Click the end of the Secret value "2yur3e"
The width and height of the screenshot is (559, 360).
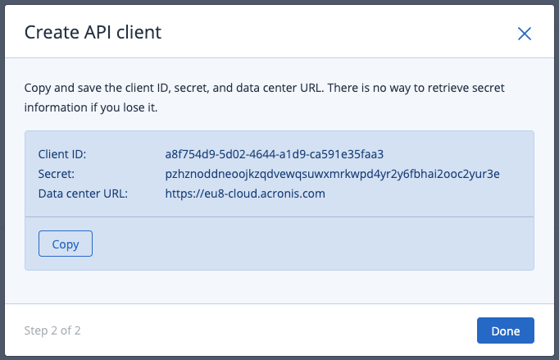click(x=483, y=174)
